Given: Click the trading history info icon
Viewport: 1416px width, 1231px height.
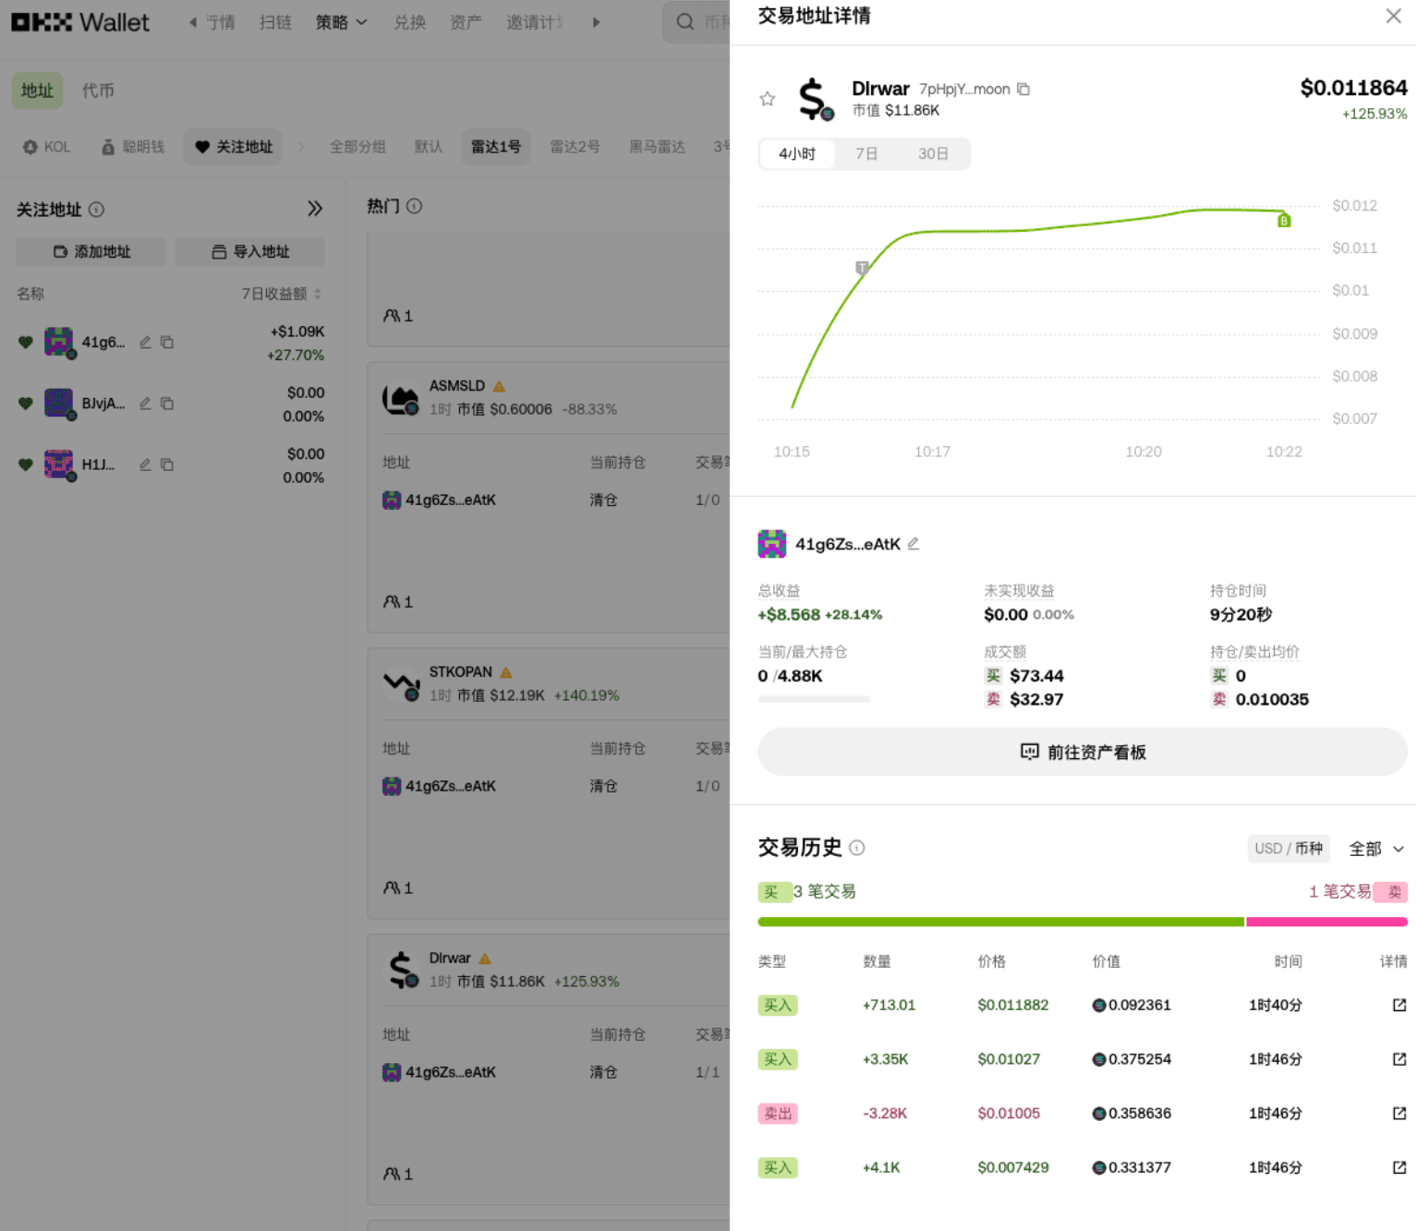Looking at the screenshot, I should point(857,848).
